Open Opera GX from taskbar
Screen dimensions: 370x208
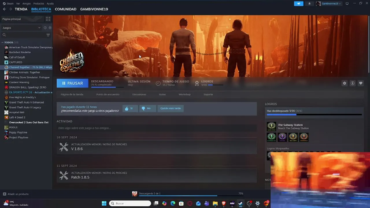(x=190, y=203)
